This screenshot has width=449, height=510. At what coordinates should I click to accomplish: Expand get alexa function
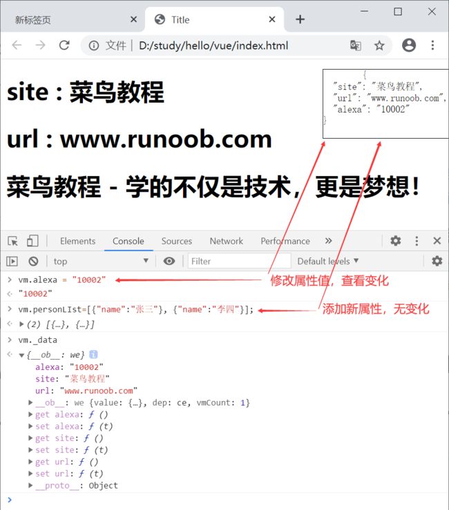(30, 414)
